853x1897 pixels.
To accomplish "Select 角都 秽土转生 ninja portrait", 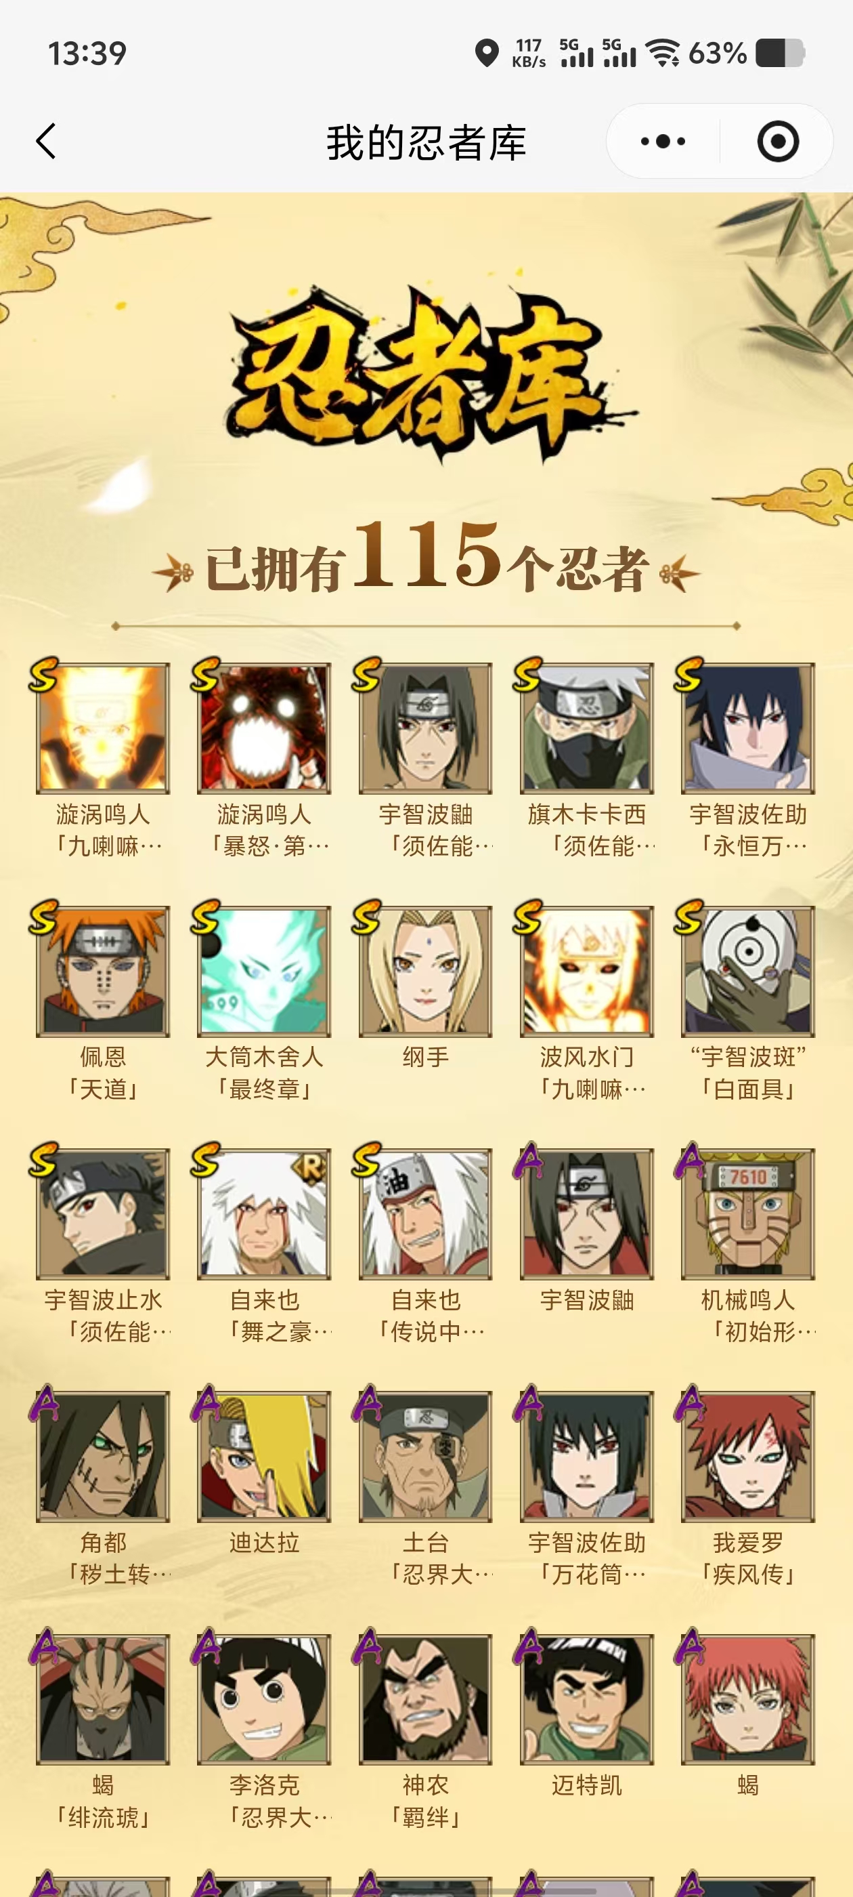I will (103, 1456).
